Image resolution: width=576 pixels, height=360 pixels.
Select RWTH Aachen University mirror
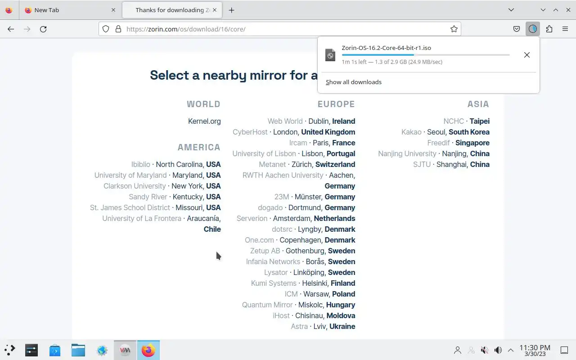click(x=299, y=180)
